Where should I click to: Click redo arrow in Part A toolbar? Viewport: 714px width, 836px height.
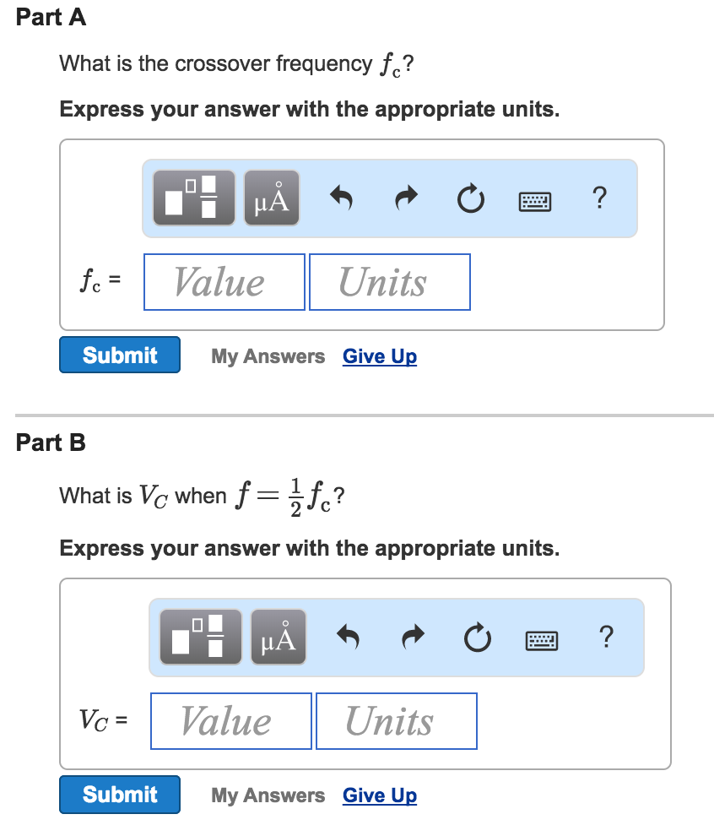[406, 198]
